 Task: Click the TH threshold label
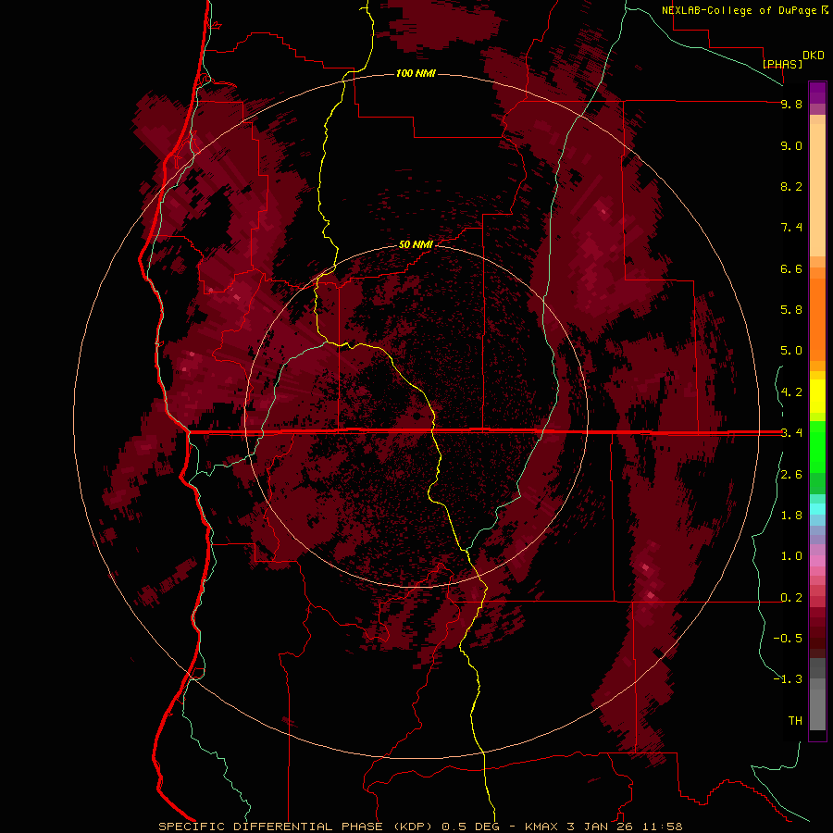795,721
